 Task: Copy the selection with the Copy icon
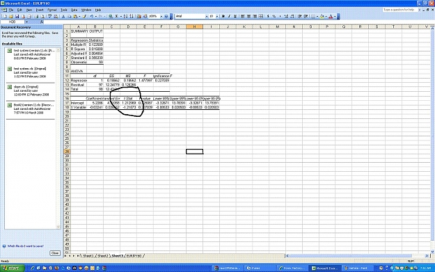(69, 17)
